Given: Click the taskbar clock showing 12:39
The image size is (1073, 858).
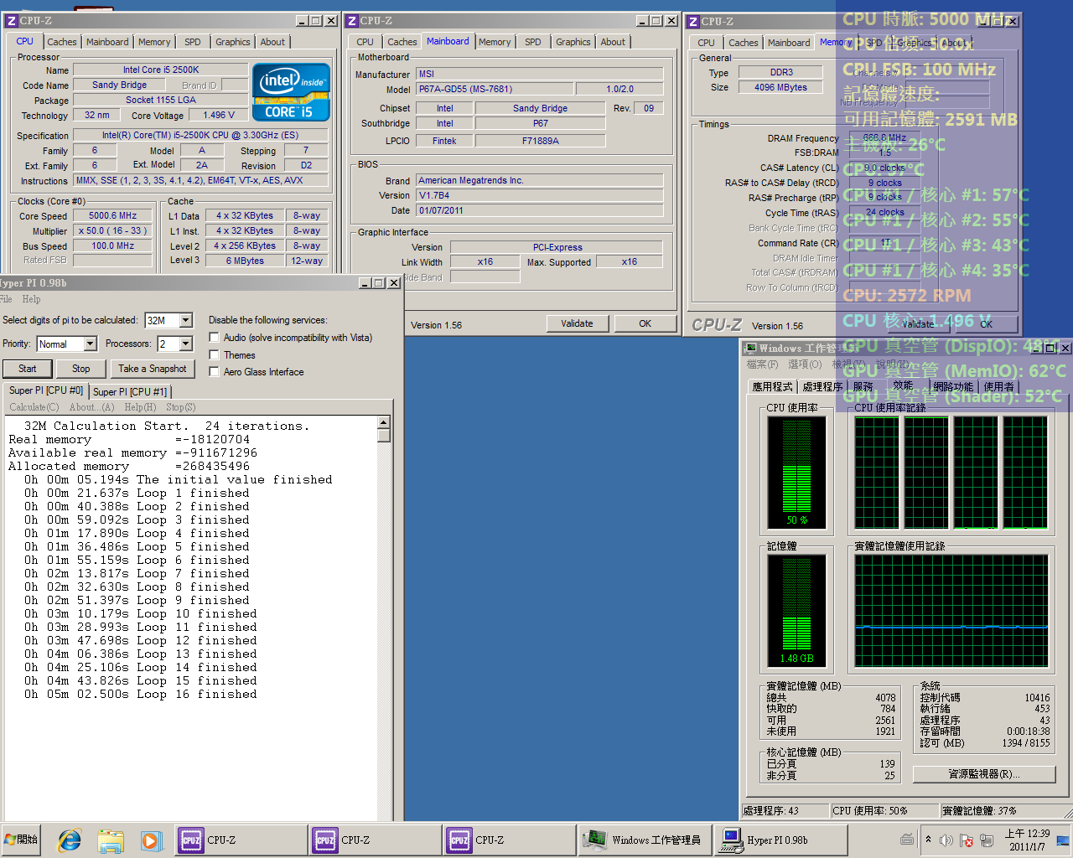Looking at the screenshot, I should [x=1027, y=840].
